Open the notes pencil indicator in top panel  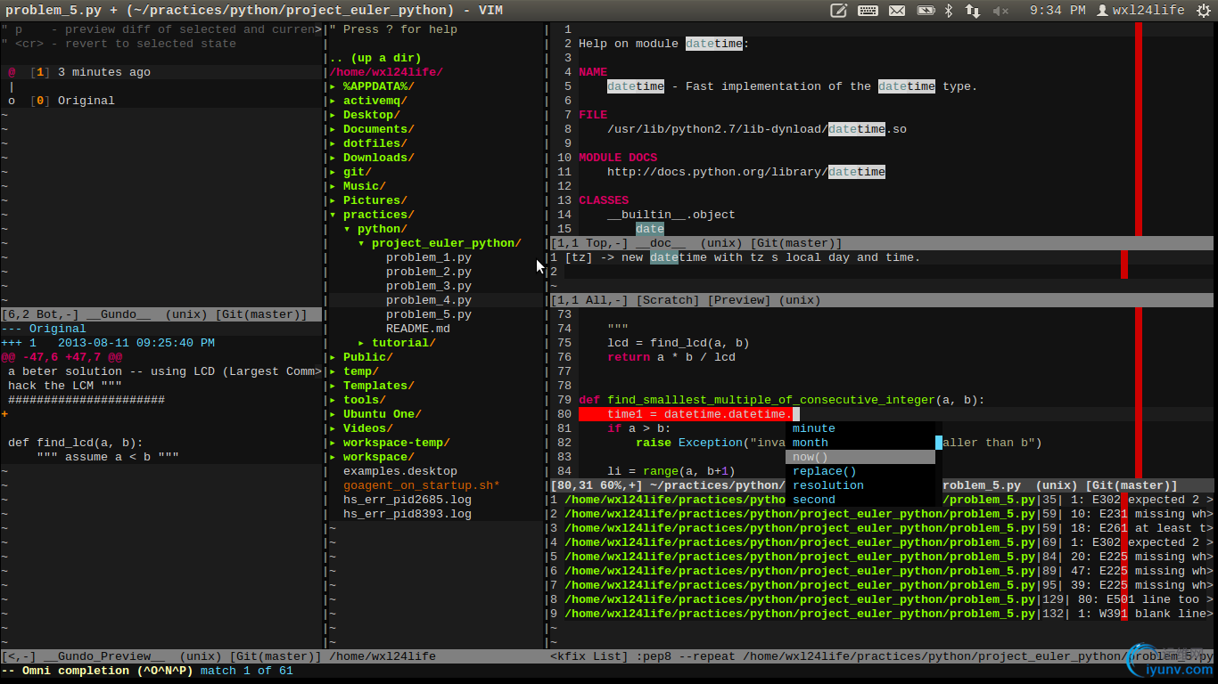pos(838,11)
